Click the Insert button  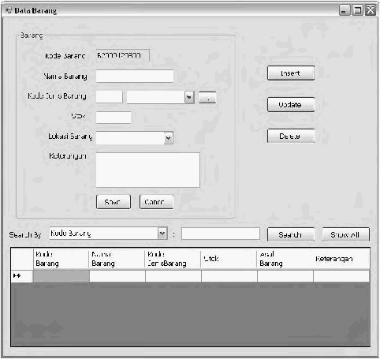pyautogui.click(x=291, y=73)
